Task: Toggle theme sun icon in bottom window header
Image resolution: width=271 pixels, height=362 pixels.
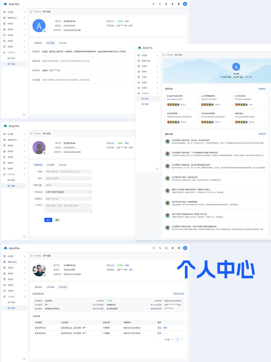Action: pyautogui.click(x=166, y=248)
